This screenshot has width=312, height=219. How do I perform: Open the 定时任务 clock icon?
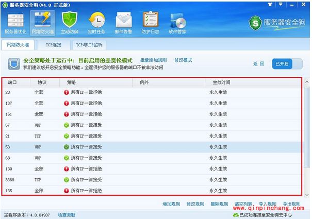coord(96,23)
